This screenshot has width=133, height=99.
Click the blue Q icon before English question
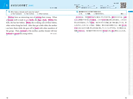click(9, 12)
